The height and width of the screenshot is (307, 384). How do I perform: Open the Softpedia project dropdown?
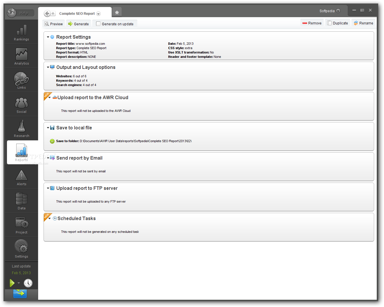pyautogui.click(x=338, y=11)
